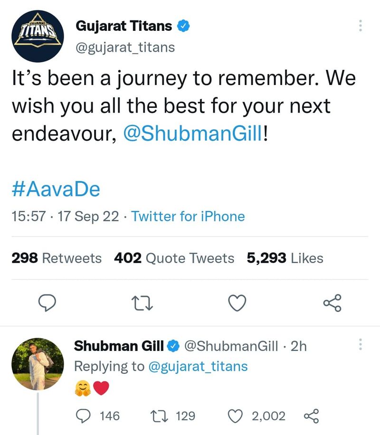Click the Gujarat Titans verified badge
Screen dimensions: 380x435
(183, 26)
